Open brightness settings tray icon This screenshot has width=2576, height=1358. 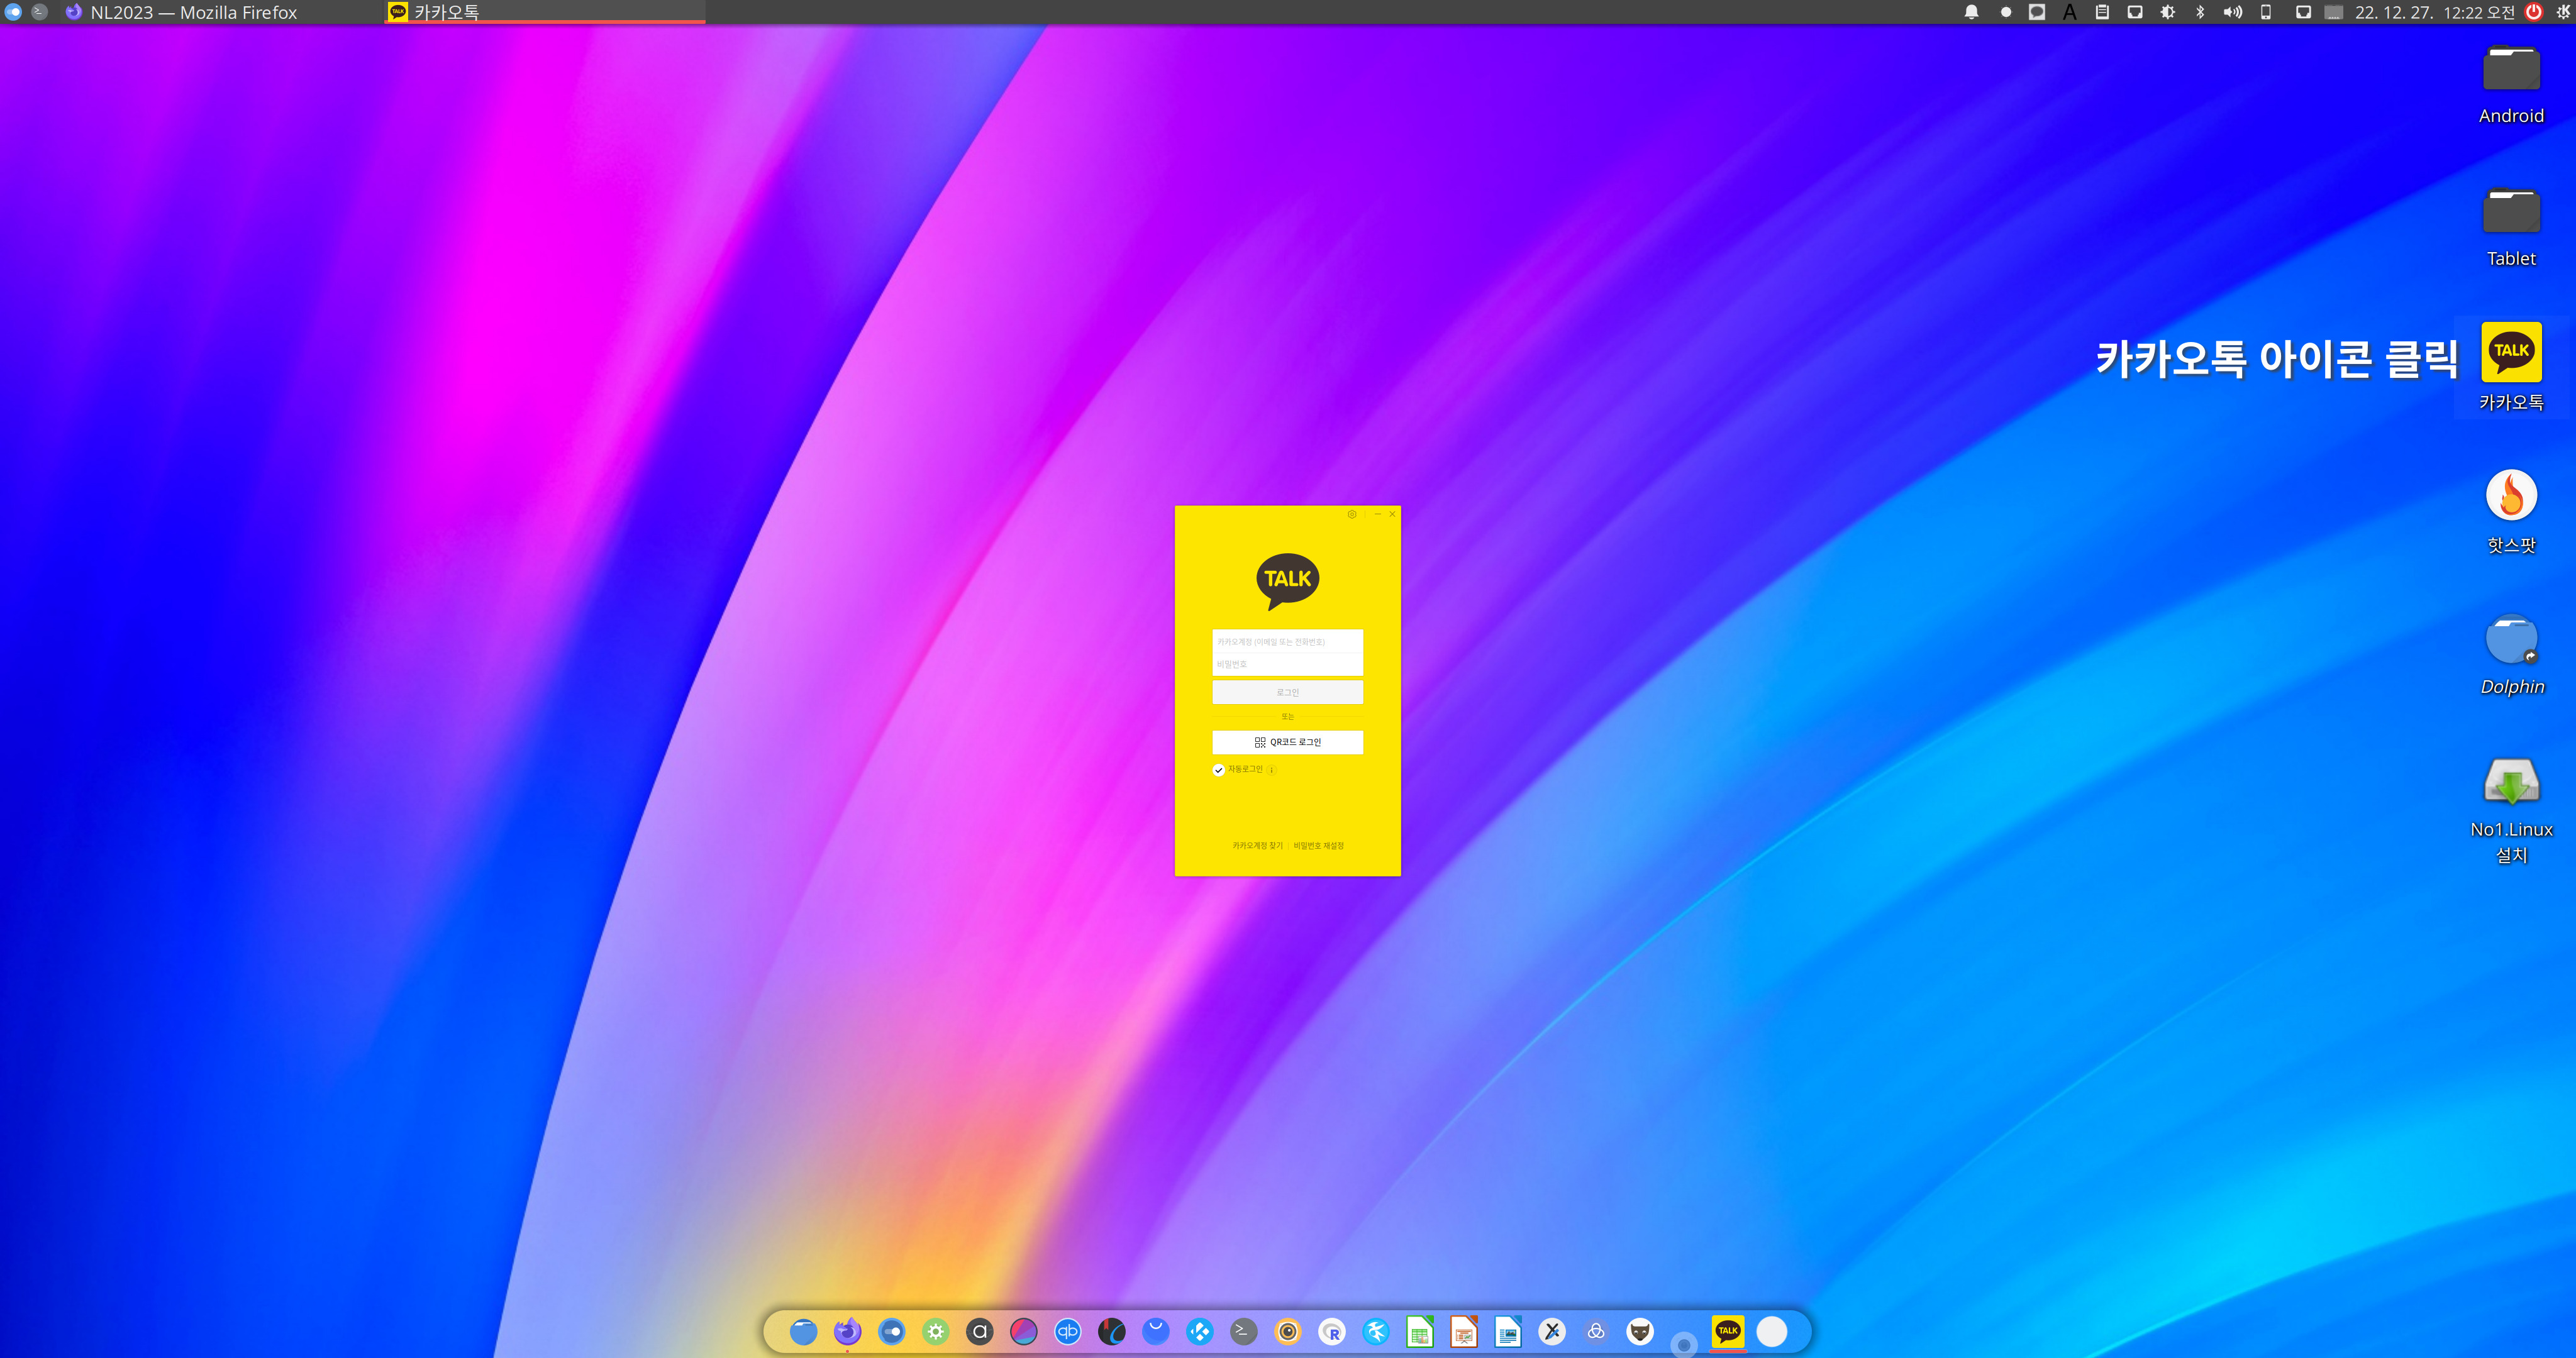click(x=2168, y=12)
